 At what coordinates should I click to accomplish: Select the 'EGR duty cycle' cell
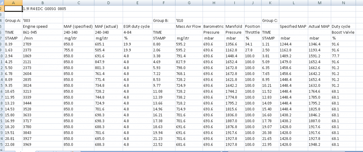[x=137, y=27]
